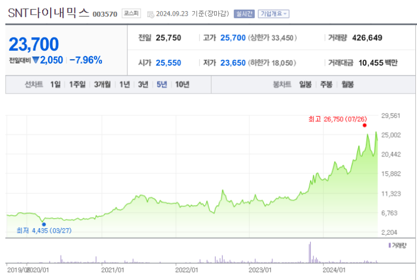Viewport: 417px width, 280px height.
Task: Select the 5년 line chart period
Action: (x=162, y=85)
